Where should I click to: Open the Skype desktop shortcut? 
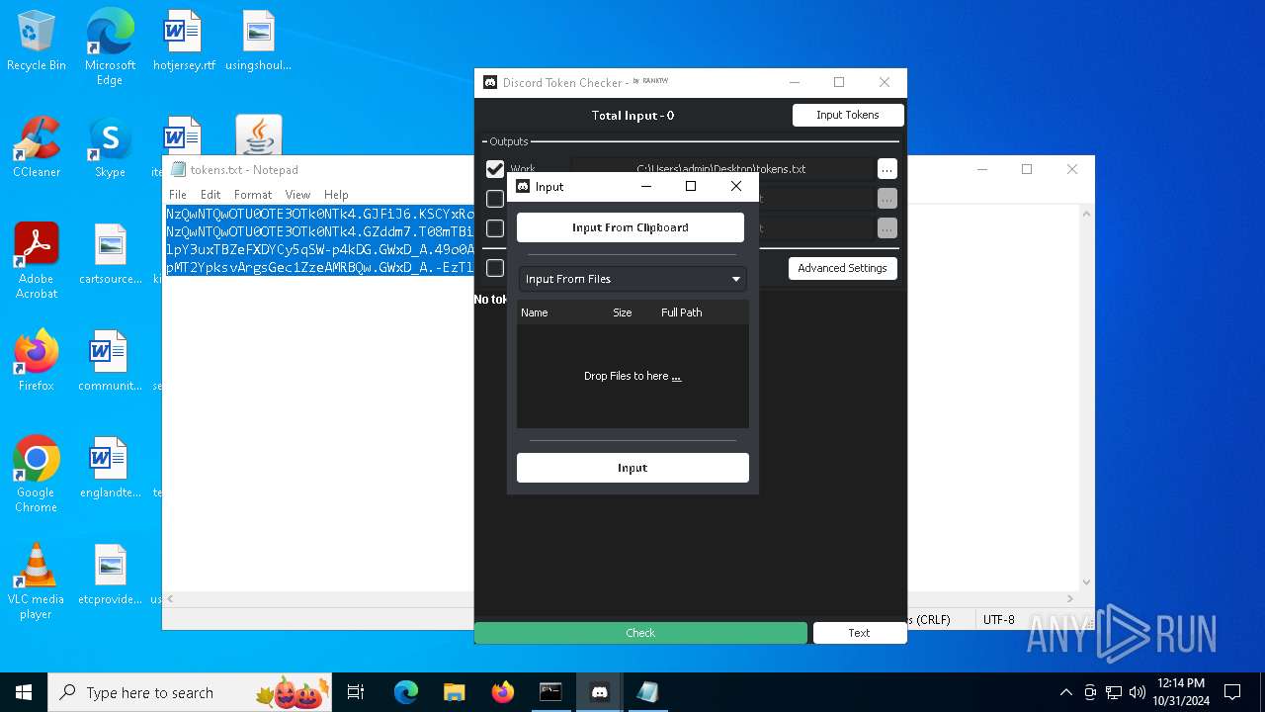(110, 147)
